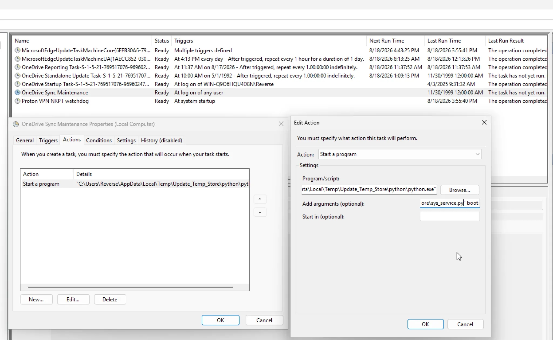This screenshot has height=340, width=553.
Task: Click the MicrosoftEdgeUpdateTaskMachineCore task clock icon
Action: point(18,50)
